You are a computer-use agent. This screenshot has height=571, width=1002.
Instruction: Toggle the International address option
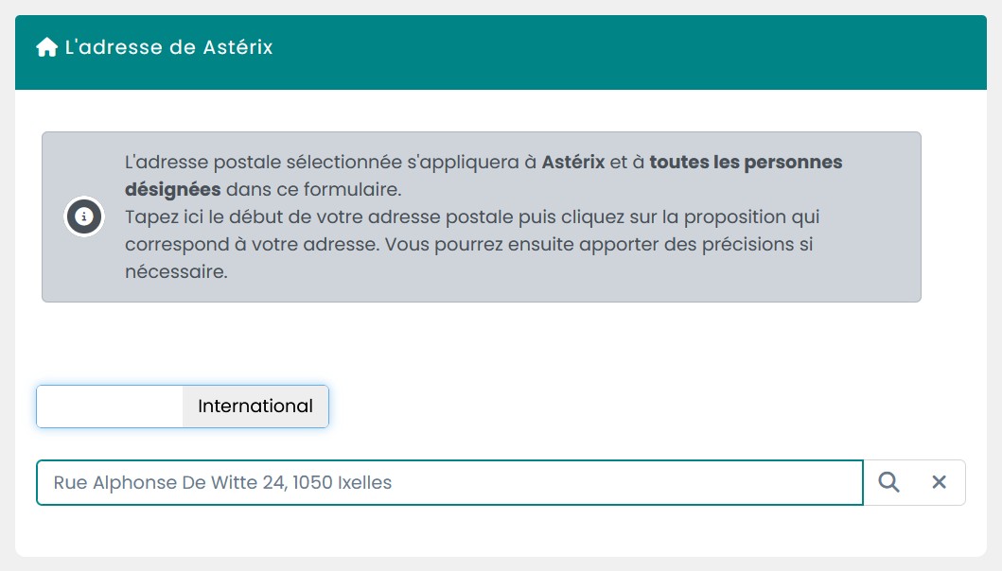pos(255,407)
